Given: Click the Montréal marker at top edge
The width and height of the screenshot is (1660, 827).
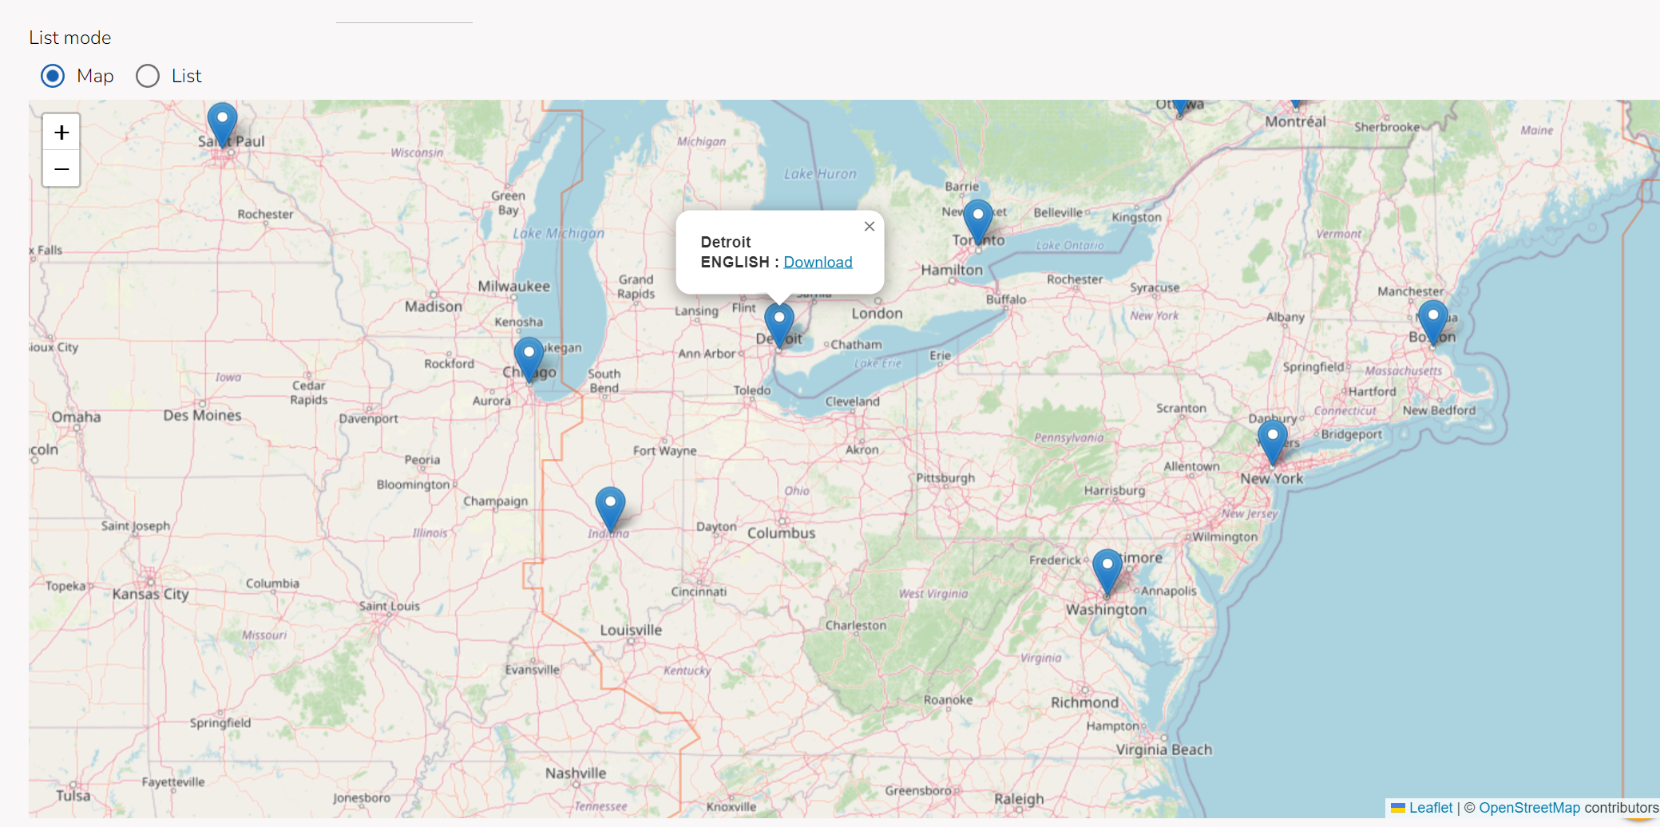Looking at the screenshot, I should tap(1296, 104).
